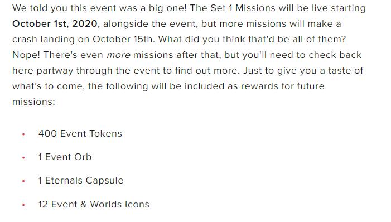This screenshot has width=391, height=222.
Task: Select the "400 Event Tokens" list item
Action: pyautogui.click(x=80, y=133)
